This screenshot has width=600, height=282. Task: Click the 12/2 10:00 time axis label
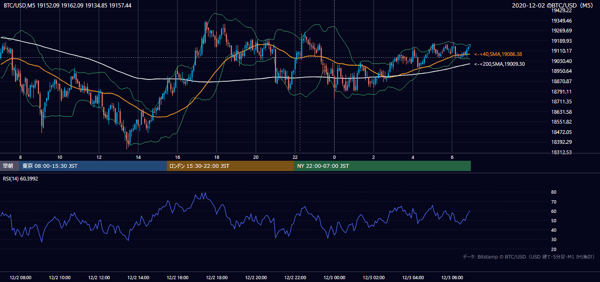coord(60,277)
